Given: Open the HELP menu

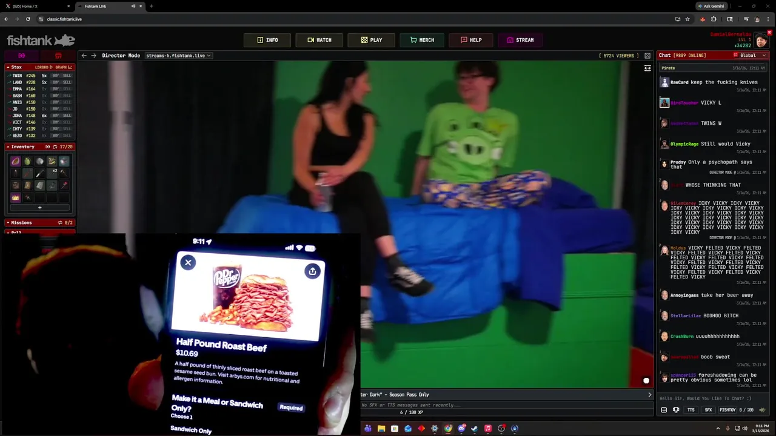Looking at the screenshot, I should coord(471,40).
